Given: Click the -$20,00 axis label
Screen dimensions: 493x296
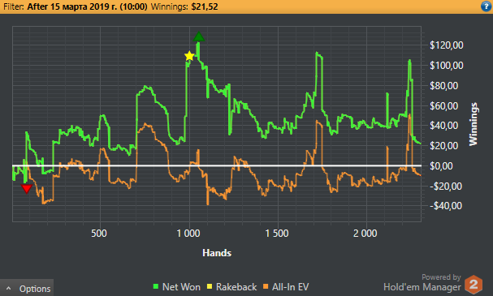Looking at the screenshot, I should click(x=446, y=187).
